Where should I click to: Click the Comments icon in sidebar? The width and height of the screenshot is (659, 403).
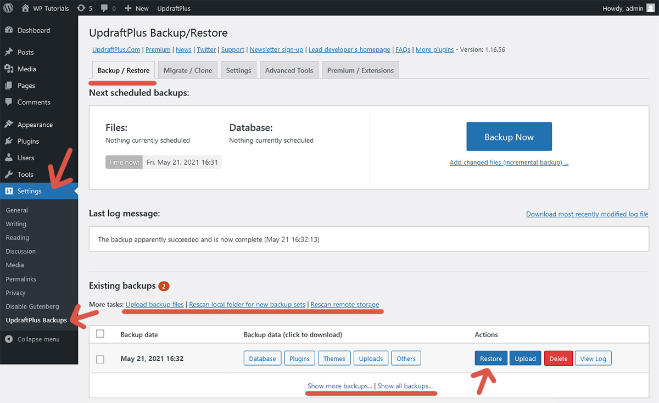[x=9, y=102]
